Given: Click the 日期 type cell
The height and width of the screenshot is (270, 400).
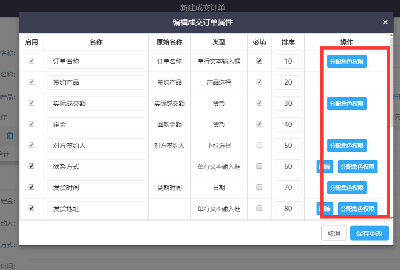Looking at the screenshot, I should click(219, 188).
